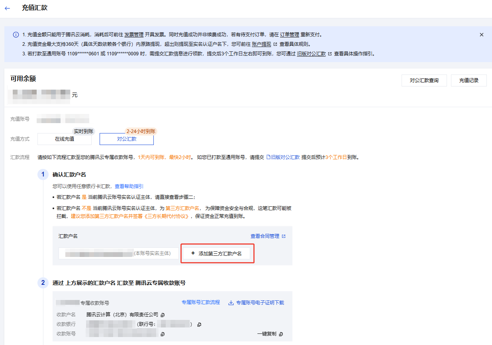Image resolution: width=492 pixels, height=345 pixels.
Task: Open the 发票管理 link
Action: pos(134,35)
